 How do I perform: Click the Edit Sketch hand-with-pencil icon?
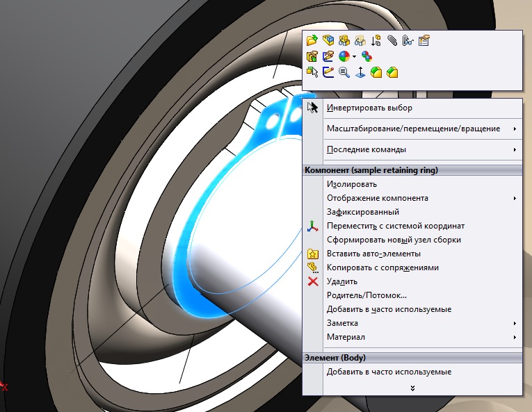(328, 56)
